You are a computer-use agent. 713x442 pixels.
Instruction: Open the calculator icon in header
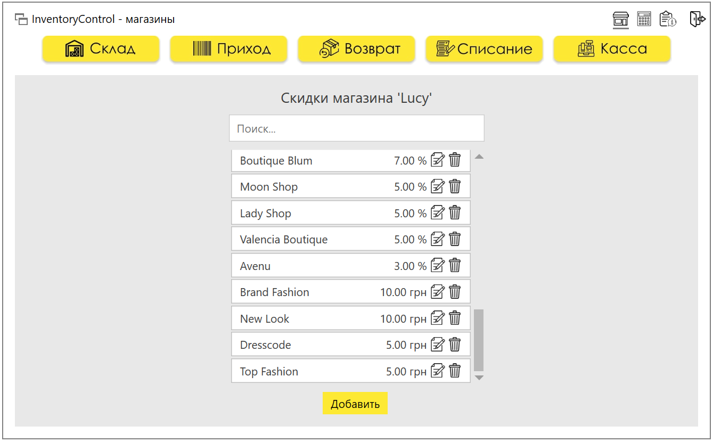[644, 19]
